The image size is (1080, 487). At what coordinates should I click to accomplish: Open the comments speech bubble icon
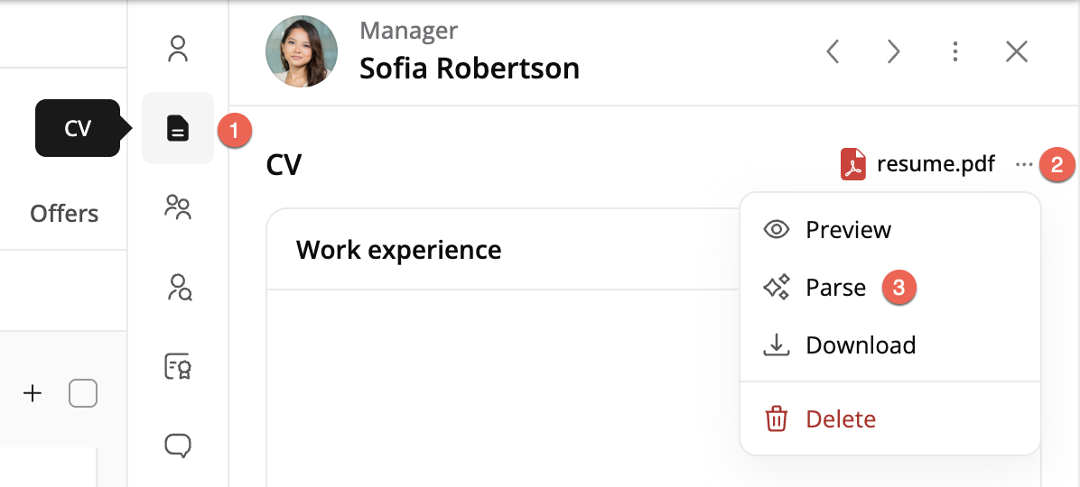(178, 446)
